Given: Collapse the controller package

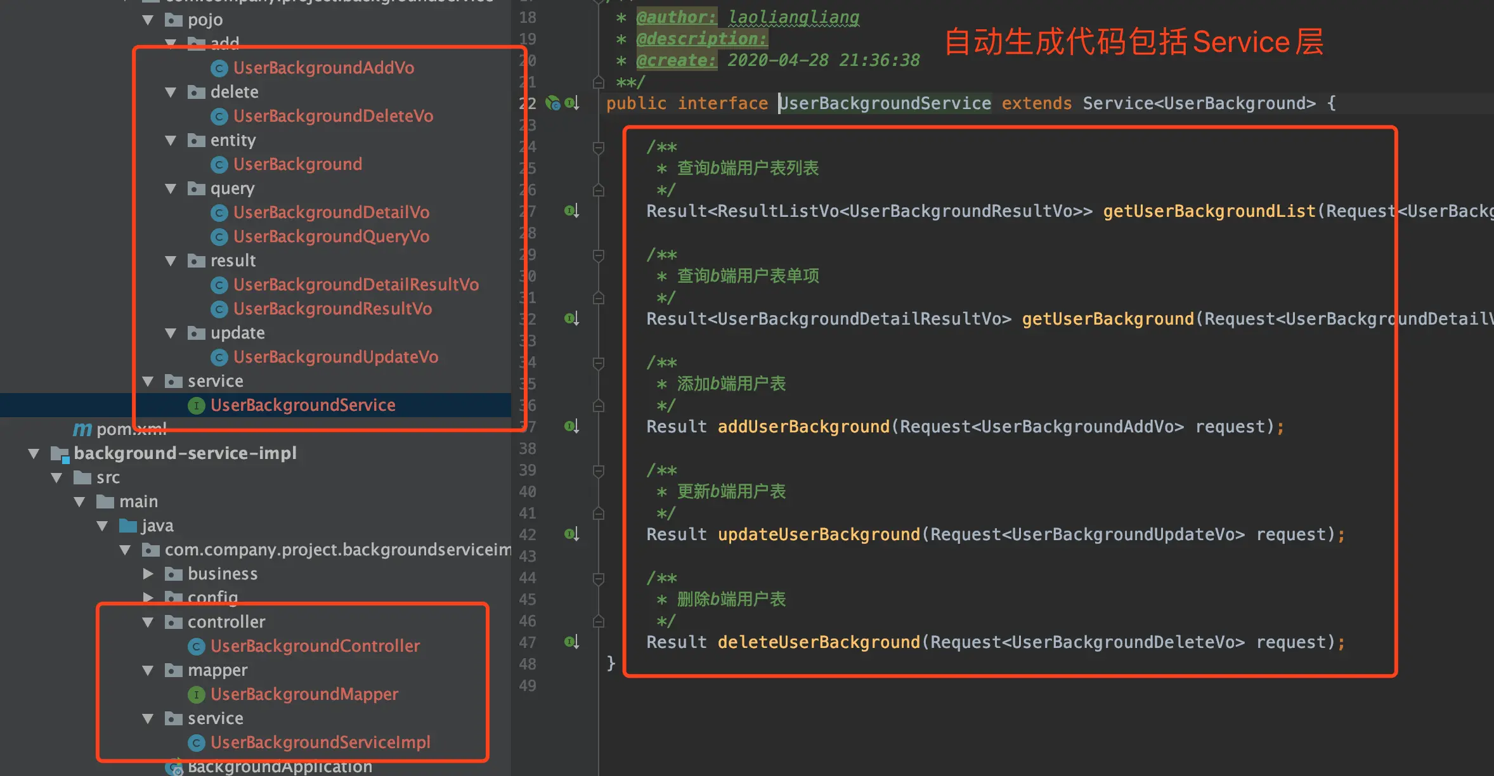Looking at the screenshot, I should (x=148, y=622).
